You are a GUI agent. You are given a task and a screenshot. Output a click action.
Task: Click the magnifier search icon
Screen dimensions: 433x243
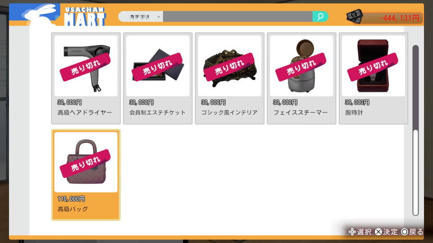coord(320,17)
